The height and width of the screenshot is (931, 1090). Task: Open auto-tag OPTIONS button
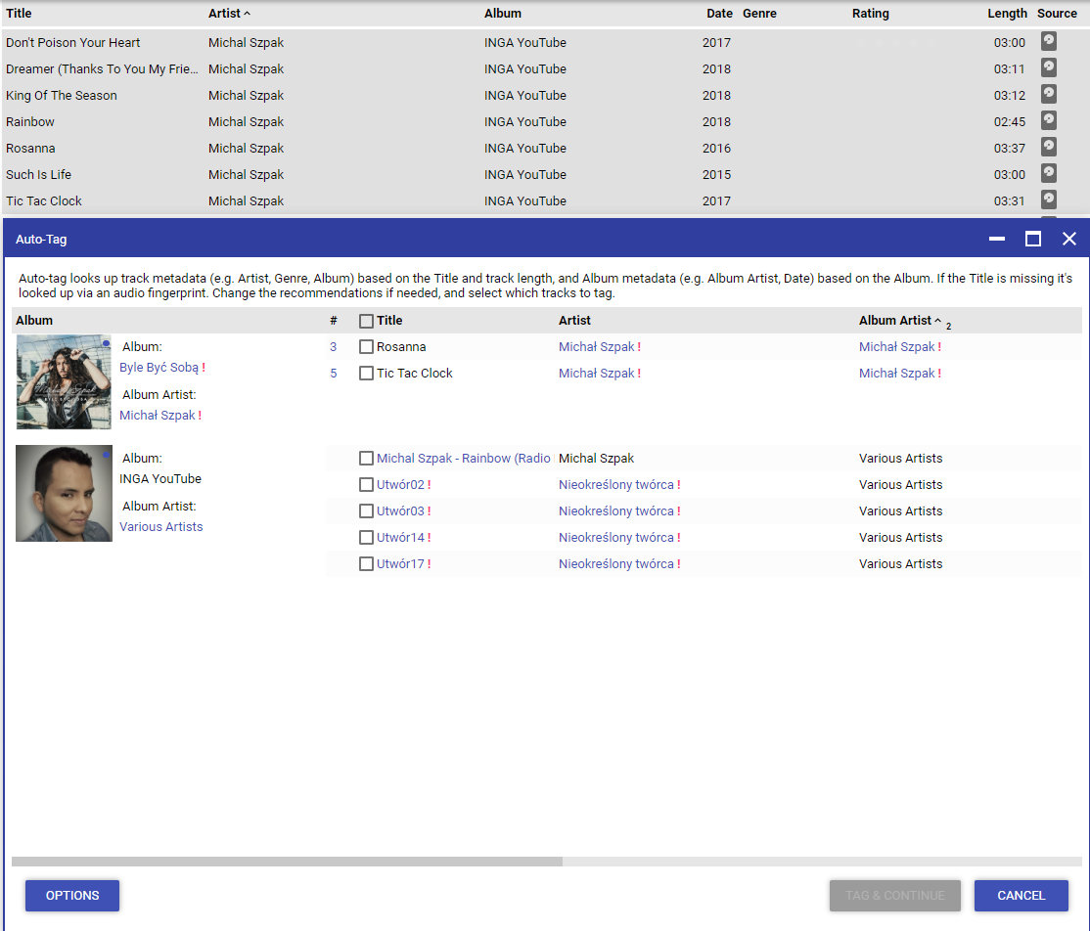[72, 896]
